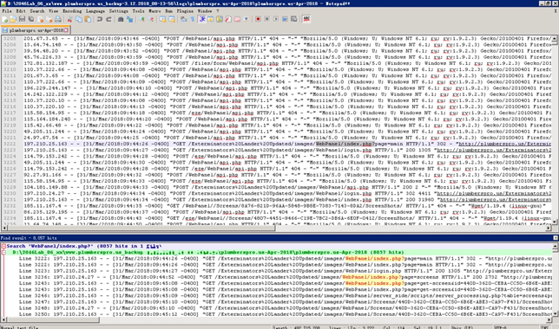Screen dimensions: 559x329
Task: Open the Find dialog binoculars icon
Action: (x=121, y=19)
